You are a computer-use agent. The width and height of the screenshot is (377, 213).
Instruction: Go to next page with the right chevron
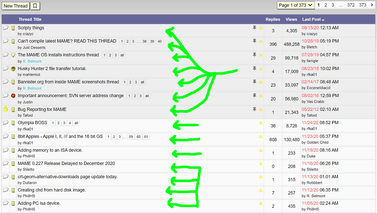[x=372, y=5]
